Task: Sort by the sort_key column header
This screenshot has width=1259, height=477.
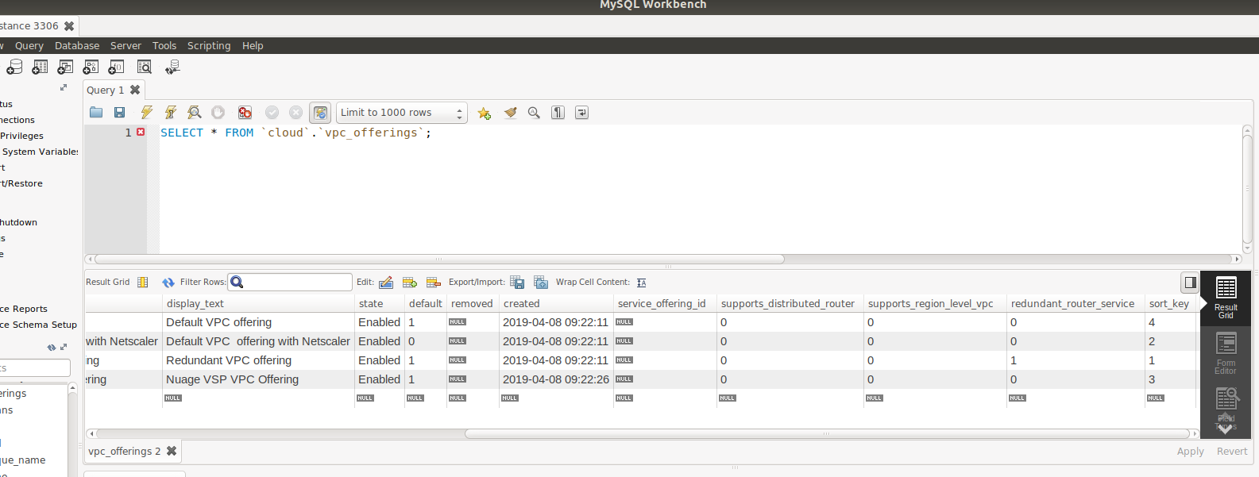Action: 1169,304
